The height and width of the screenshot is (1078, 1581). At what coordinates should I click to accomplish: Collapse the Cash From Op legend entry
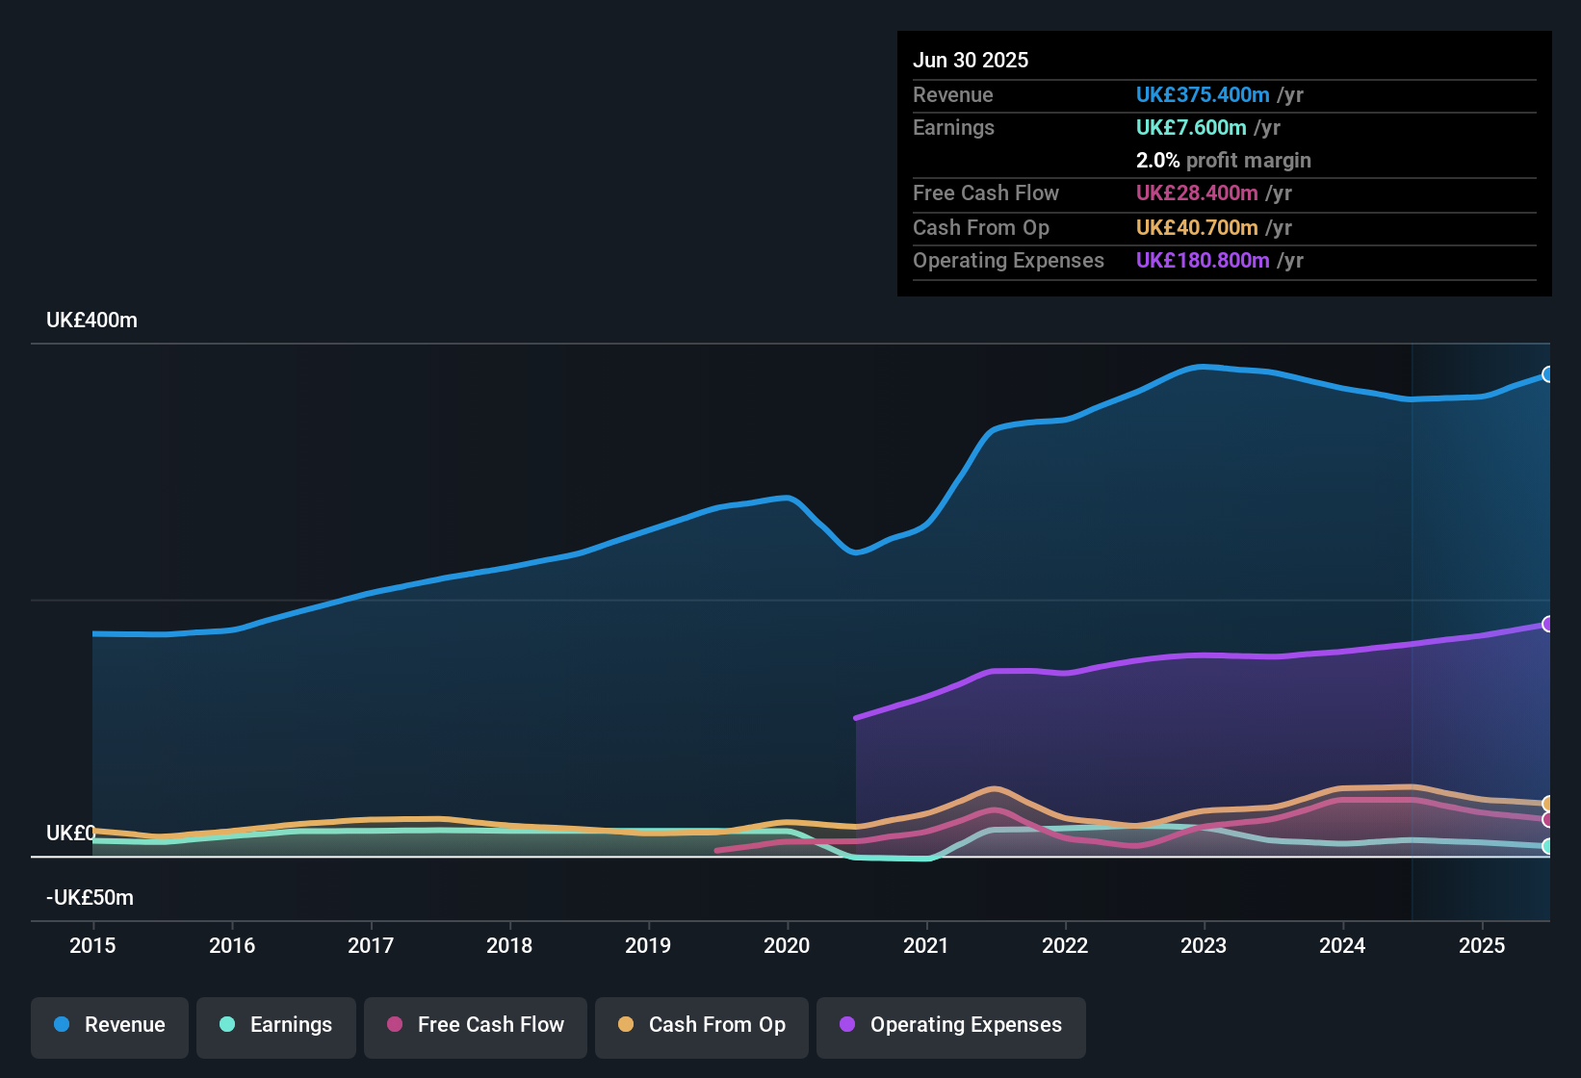click(x=701, y=1026)
